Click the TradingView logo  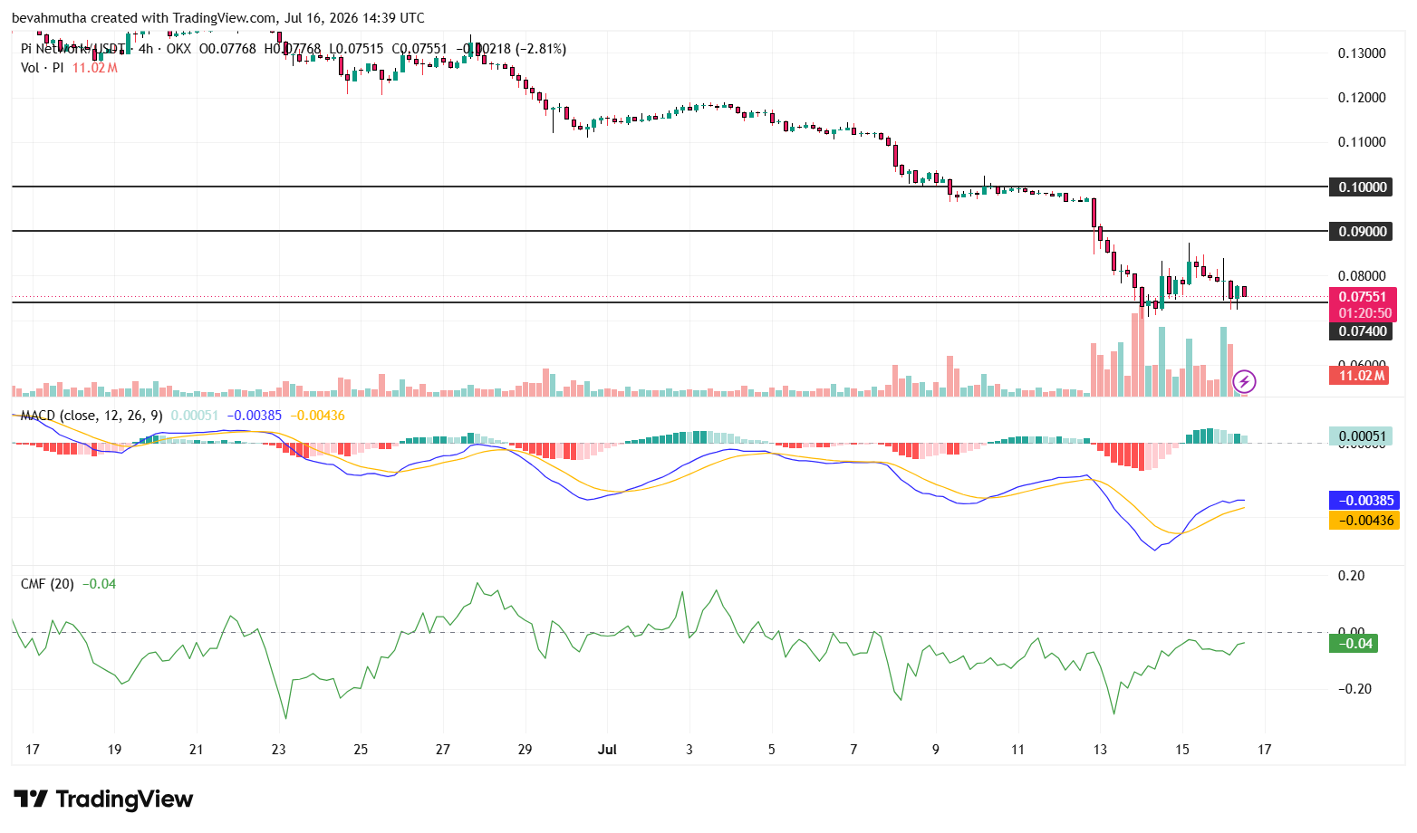103,799
